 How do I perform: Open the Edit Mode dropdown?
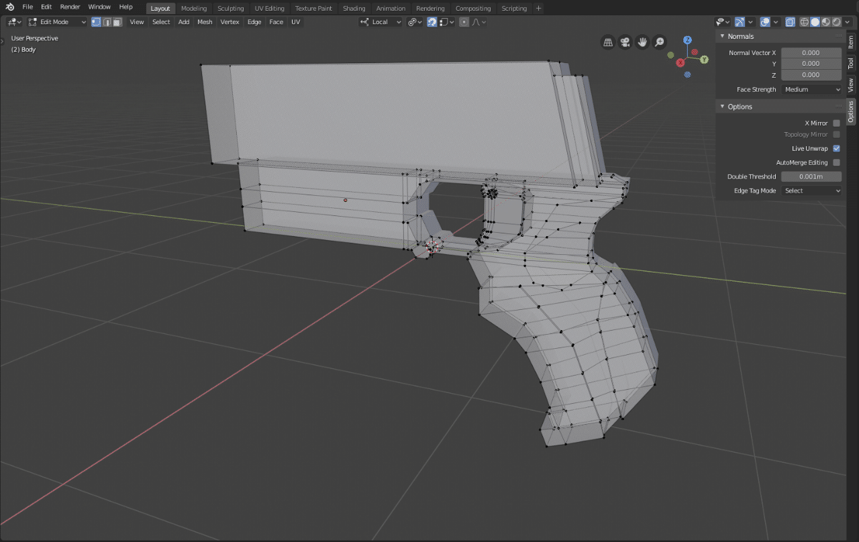[57, 22]
